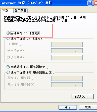Select 使用下面的 IP 地址 radio button

(x=8, y=39)
